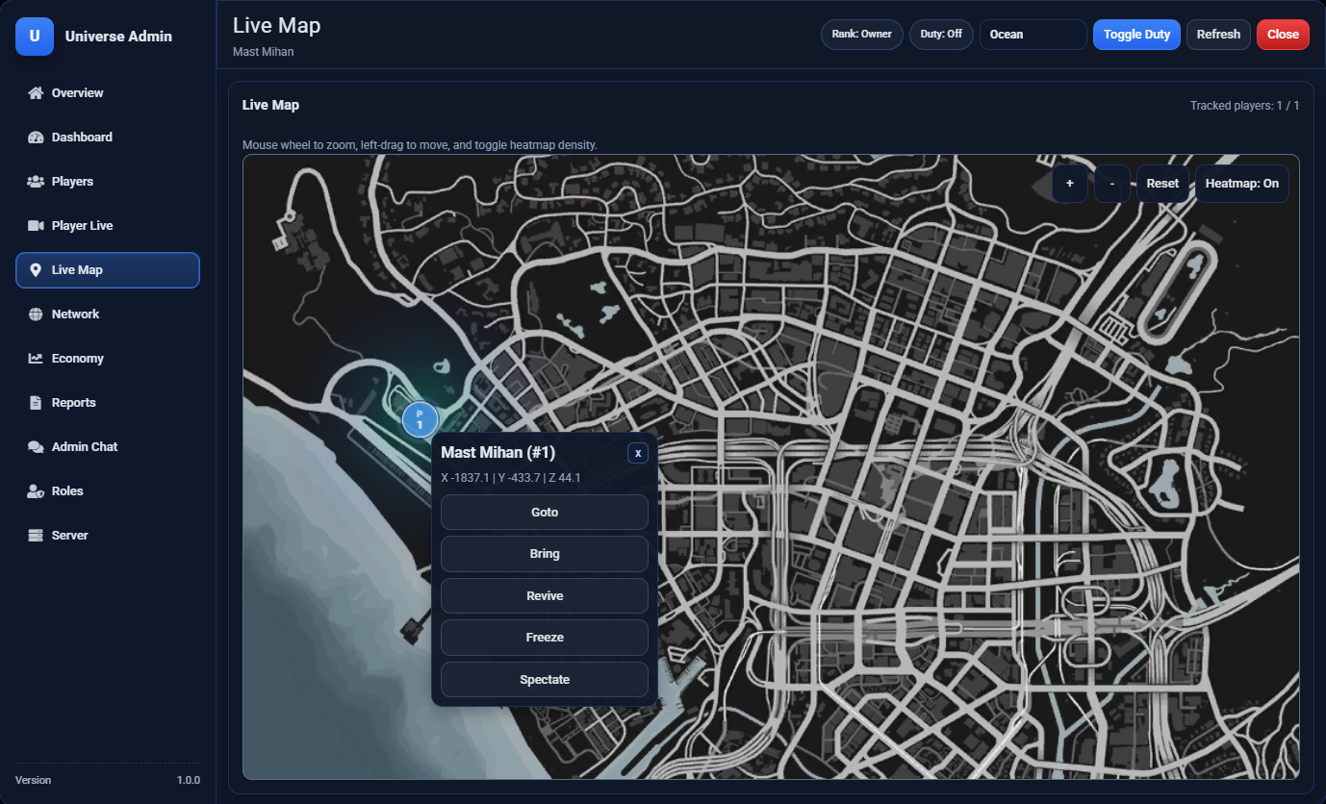Click Spectate in player popup
This screenshot has width=1326, height=804.
tap(545, 680)
